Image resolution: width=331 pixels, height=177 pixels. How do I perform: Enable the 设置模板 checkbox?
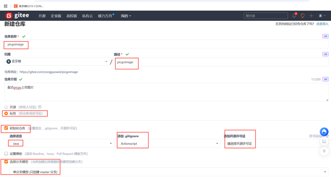pos(6,154)
